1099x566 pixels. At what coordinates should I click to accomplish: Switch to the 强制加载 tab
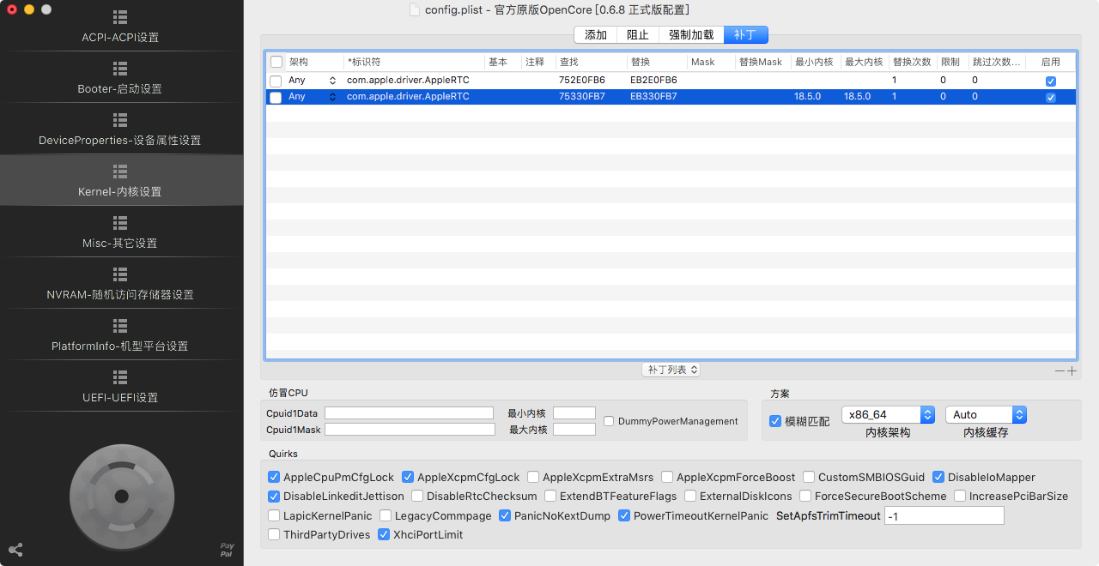pos(691,34)
